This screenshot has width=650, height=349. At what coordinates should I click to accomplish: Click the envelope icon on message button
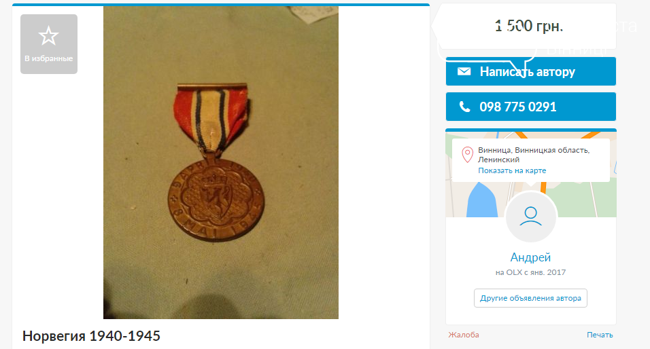(x=464, y=71)
